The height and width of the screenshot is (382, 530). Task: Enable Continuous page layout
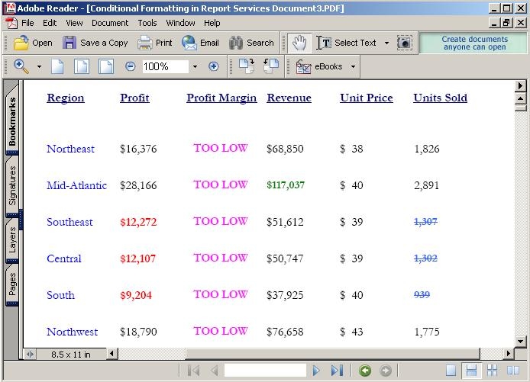472,371
